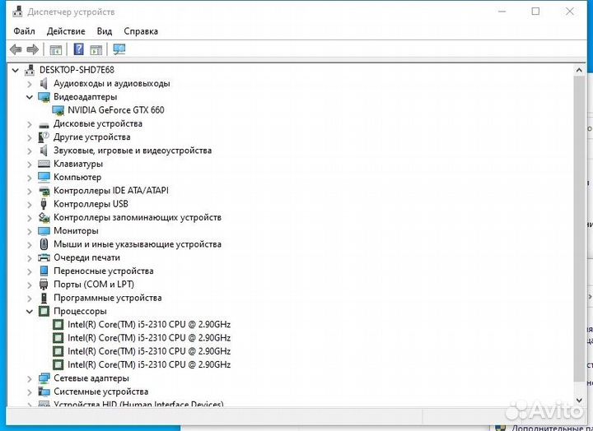593x431 pixels.
Task: Click the Диспетчер устройств title bar icon
Action: click(x=17, y=12)
